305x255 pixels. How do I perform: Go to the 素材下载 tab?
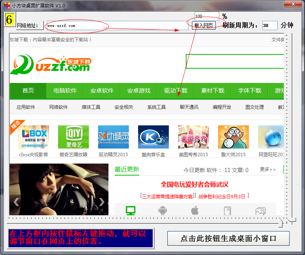(x=213, y=91)
